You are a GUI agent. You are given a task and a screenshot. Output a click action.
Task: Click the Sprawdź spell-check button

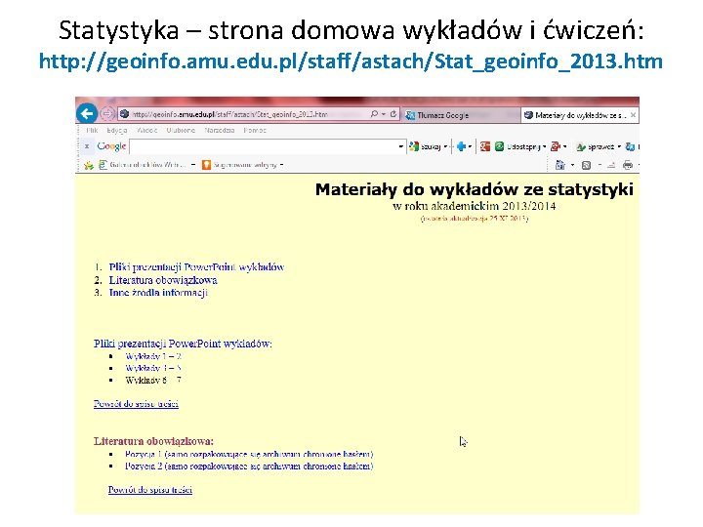coord(595,146)
